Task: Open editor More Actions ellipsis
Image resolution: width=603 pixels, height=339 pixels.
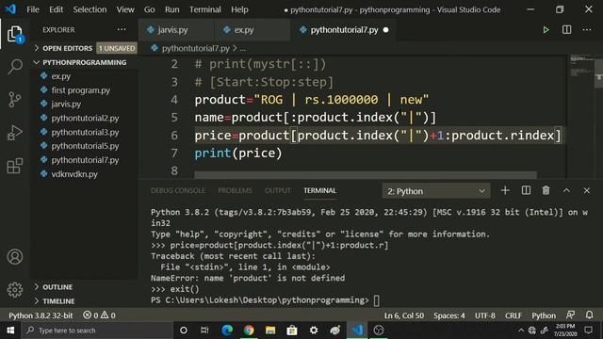Action: 587,30
